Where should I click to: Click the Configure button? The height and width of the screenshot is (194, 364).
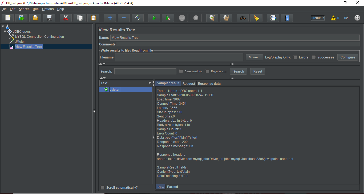(x=348, y=57)
